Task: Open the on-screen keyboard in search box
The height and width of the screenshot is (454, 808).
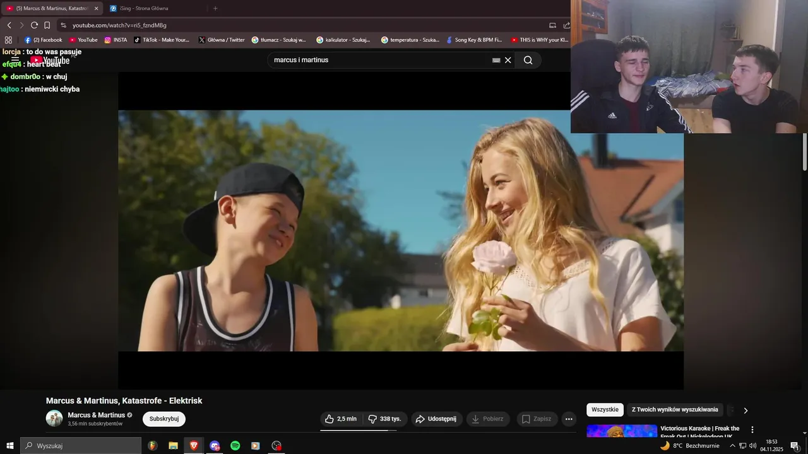Action: 496,60
